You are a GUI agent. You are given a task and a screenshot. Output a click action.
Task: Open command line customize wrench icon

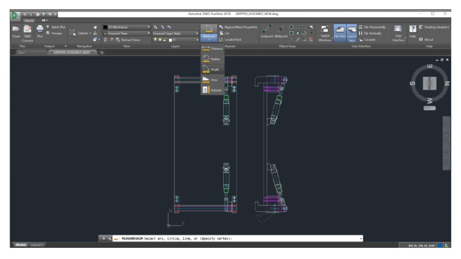[x=109, y=238]
